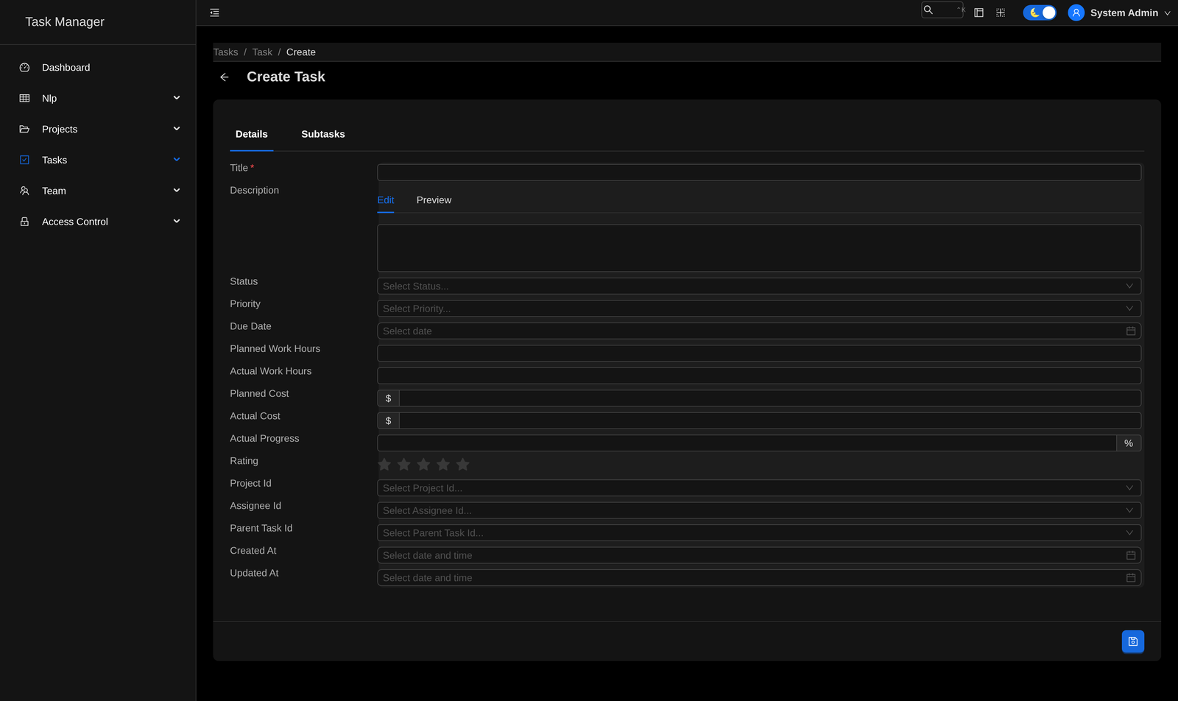
Task: Click the Dashboard gauge icon in sidebar
Action: 24,68
